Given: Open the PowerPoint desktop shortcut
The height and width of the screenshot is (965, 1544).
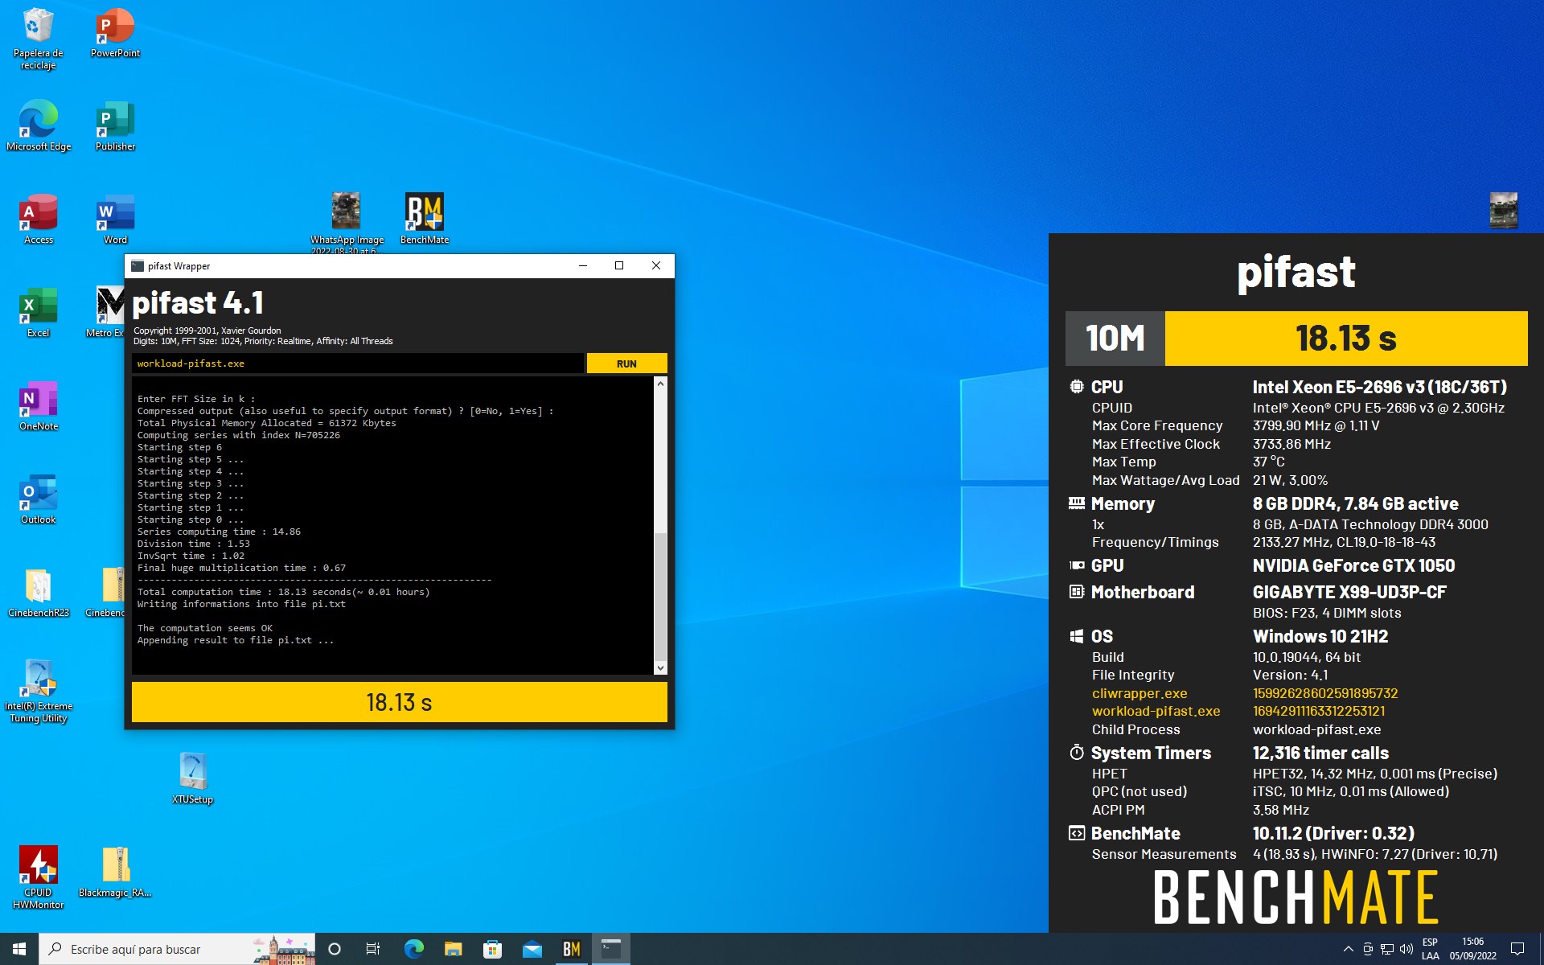Looking at the screenshot, I should (115, 34).
